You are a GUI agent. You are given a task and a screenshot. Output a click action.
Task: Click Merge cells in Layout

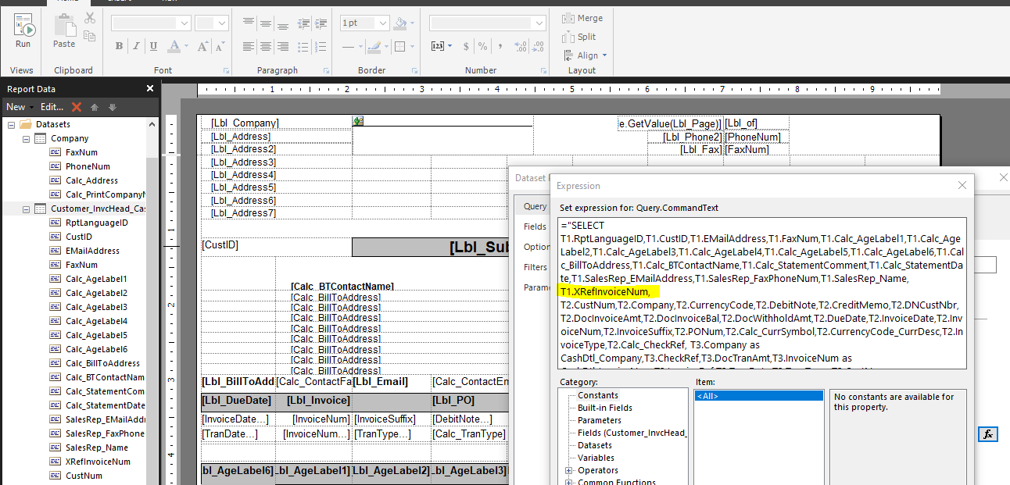tap(582, 18)
